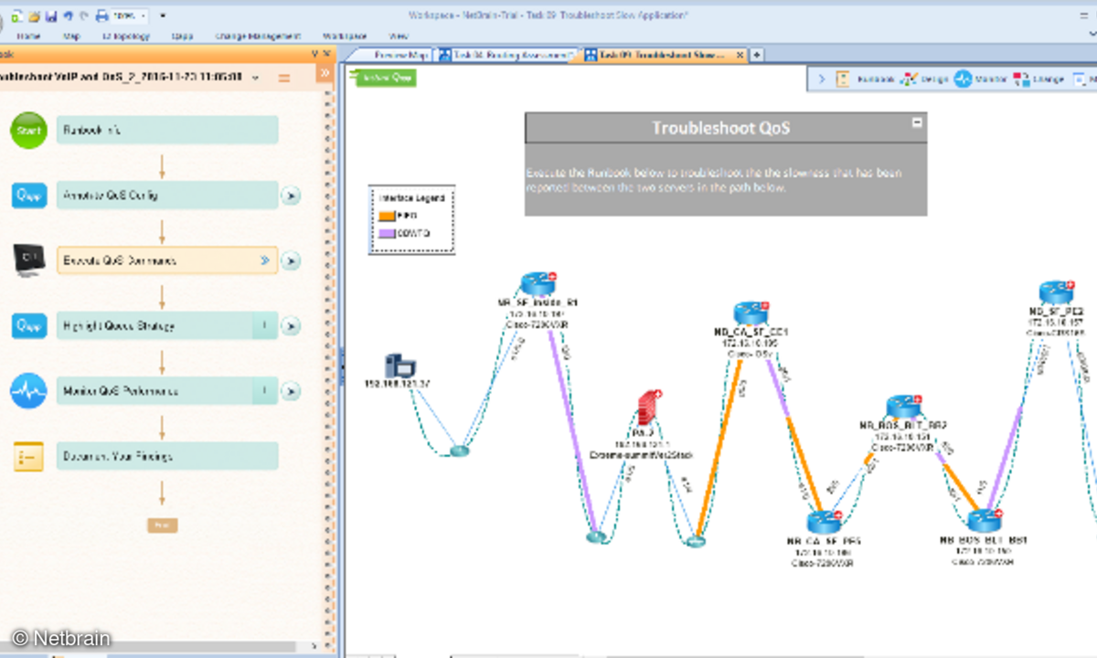1097x658 pixels.
Task: Add a new map tab with plus button
Action: click(x=757, y=56)
